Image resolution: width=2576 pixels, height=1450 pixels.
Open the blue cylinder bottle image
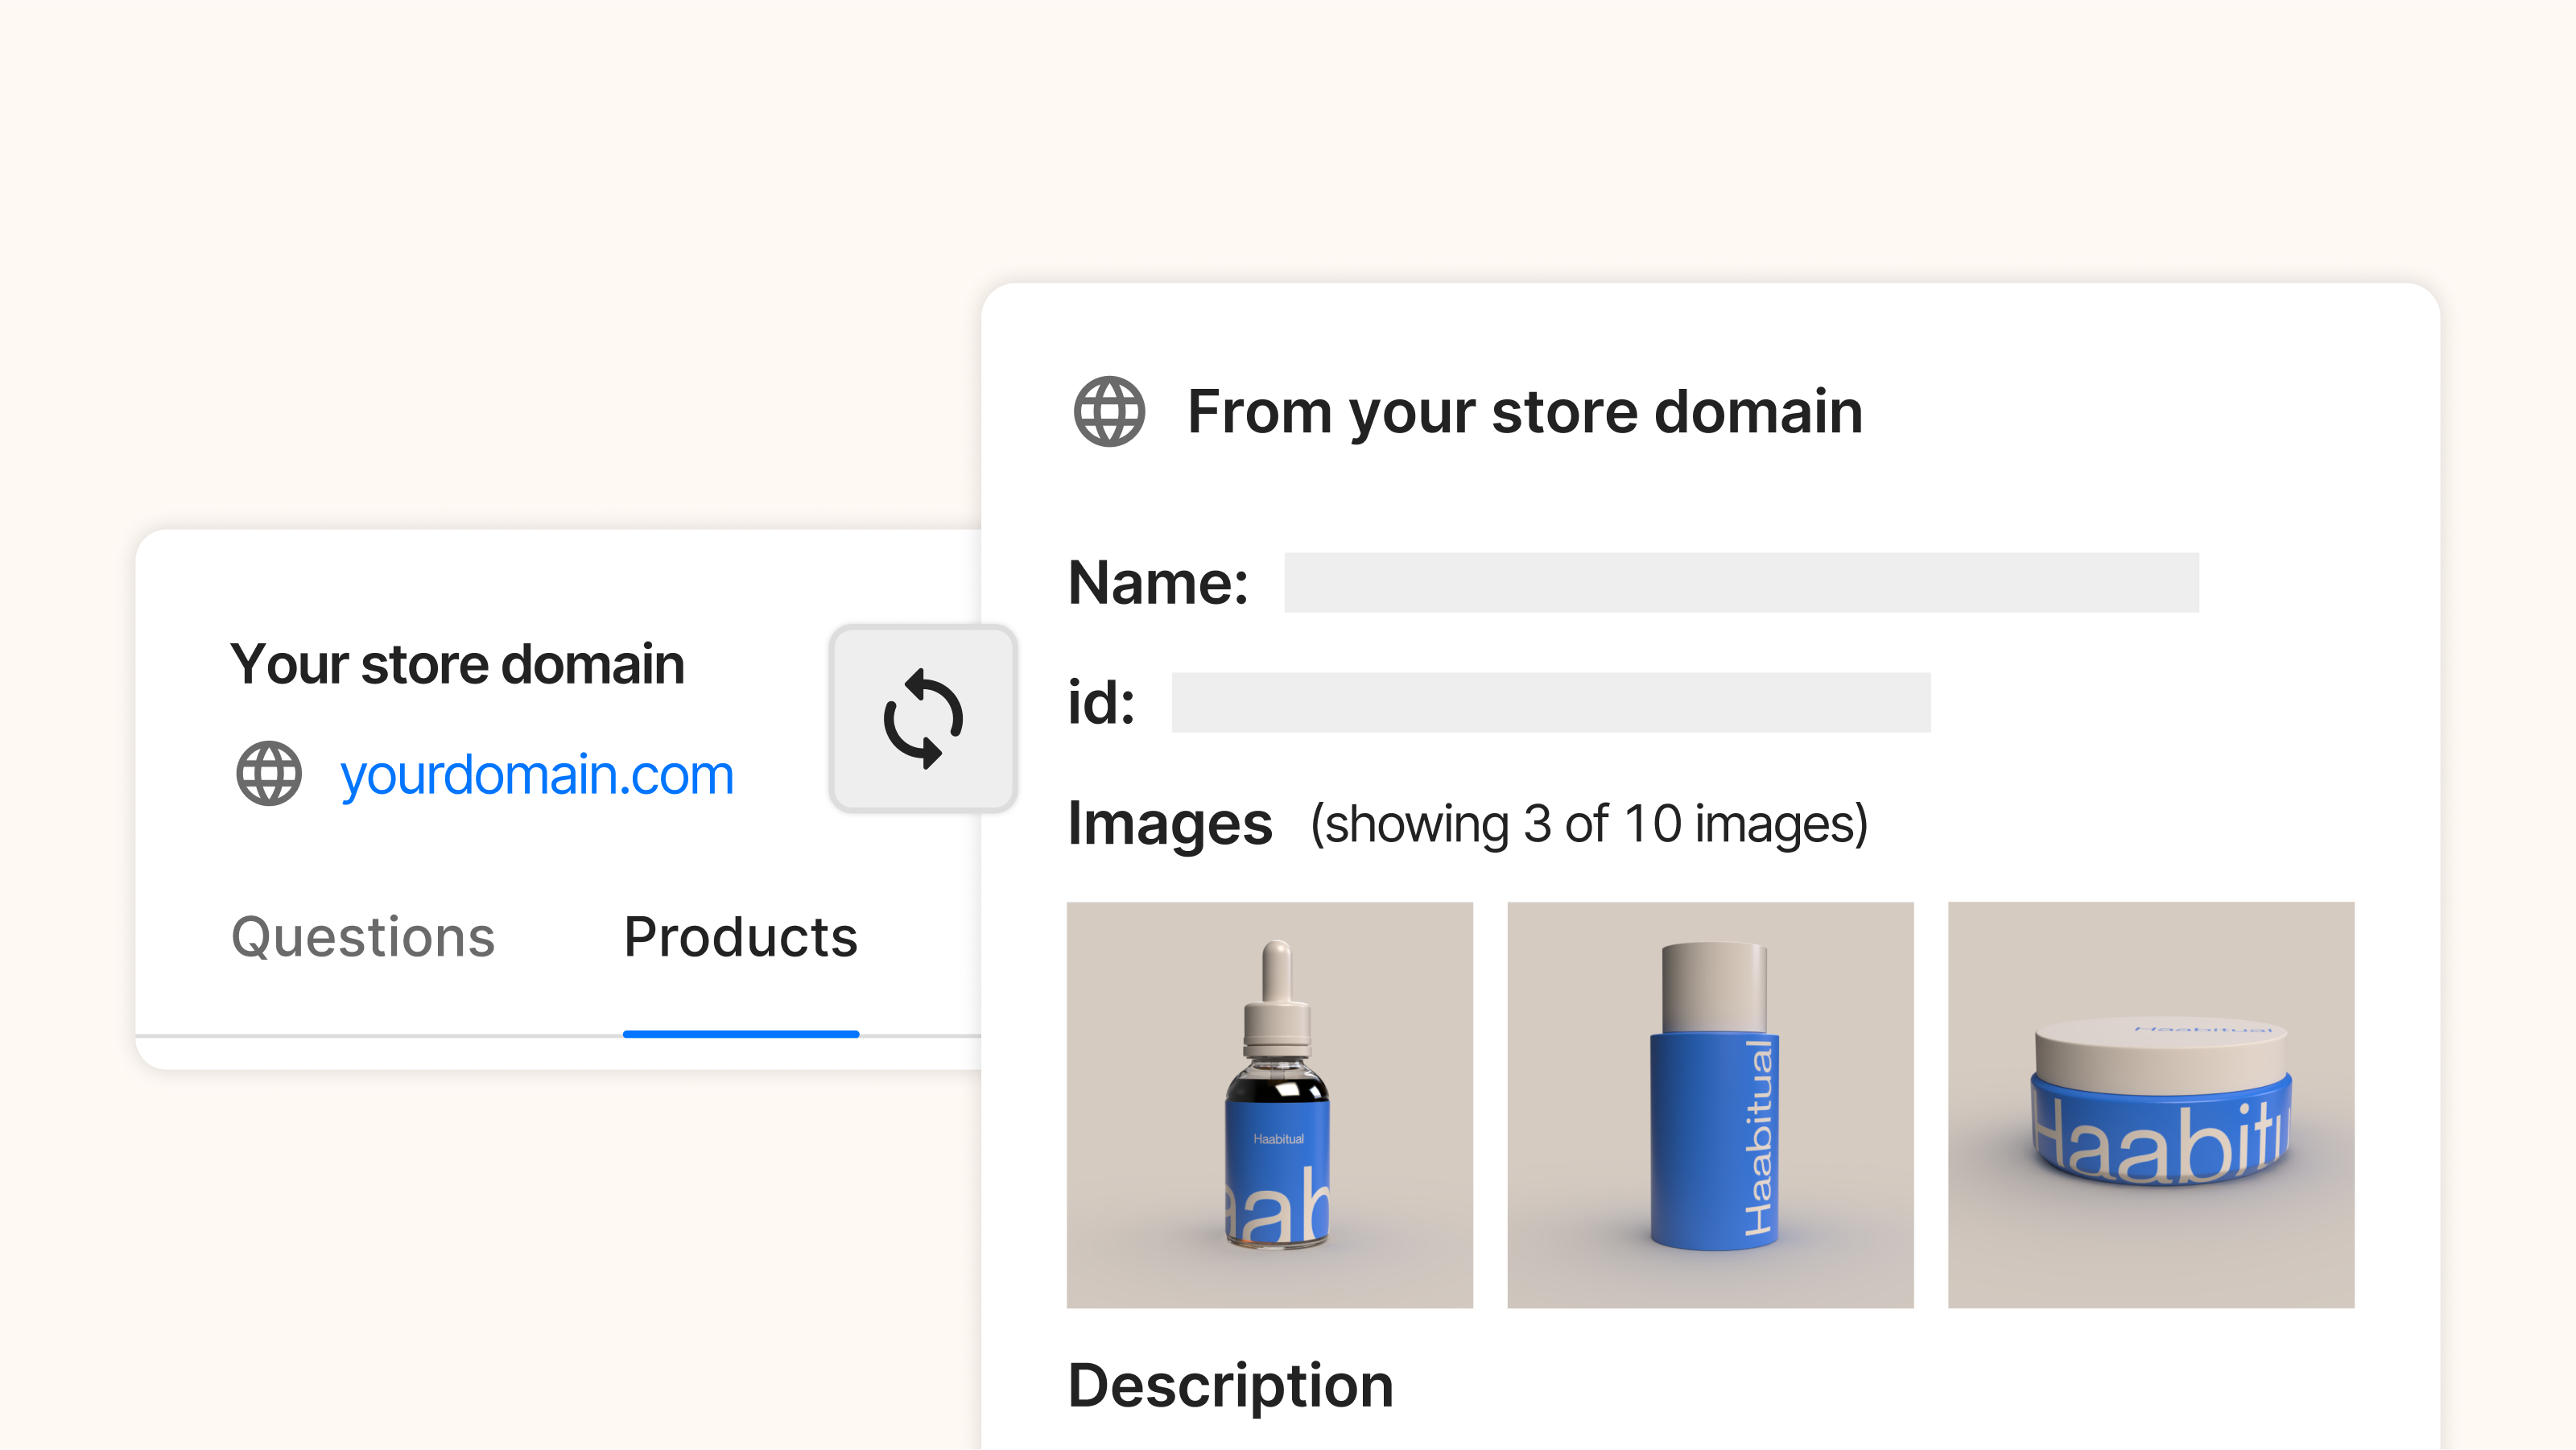(1710, 1104)
